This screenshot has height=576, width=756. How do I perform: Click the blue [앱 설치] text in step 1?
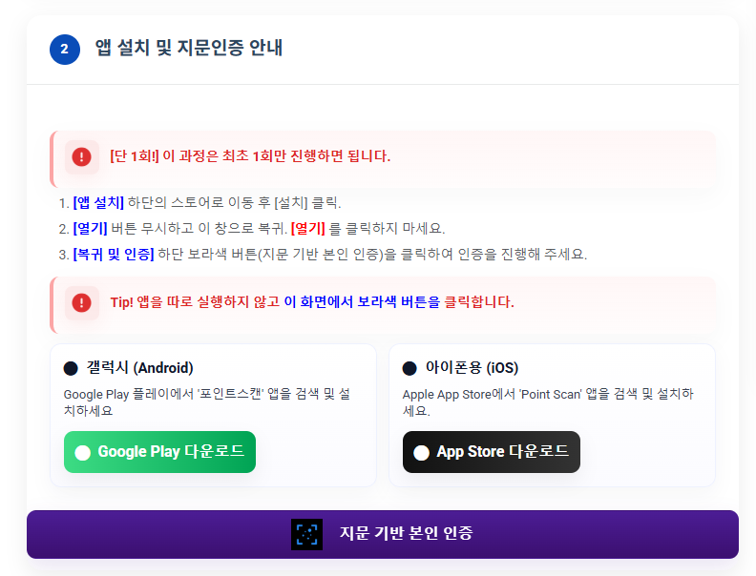(x=98, y=203)
